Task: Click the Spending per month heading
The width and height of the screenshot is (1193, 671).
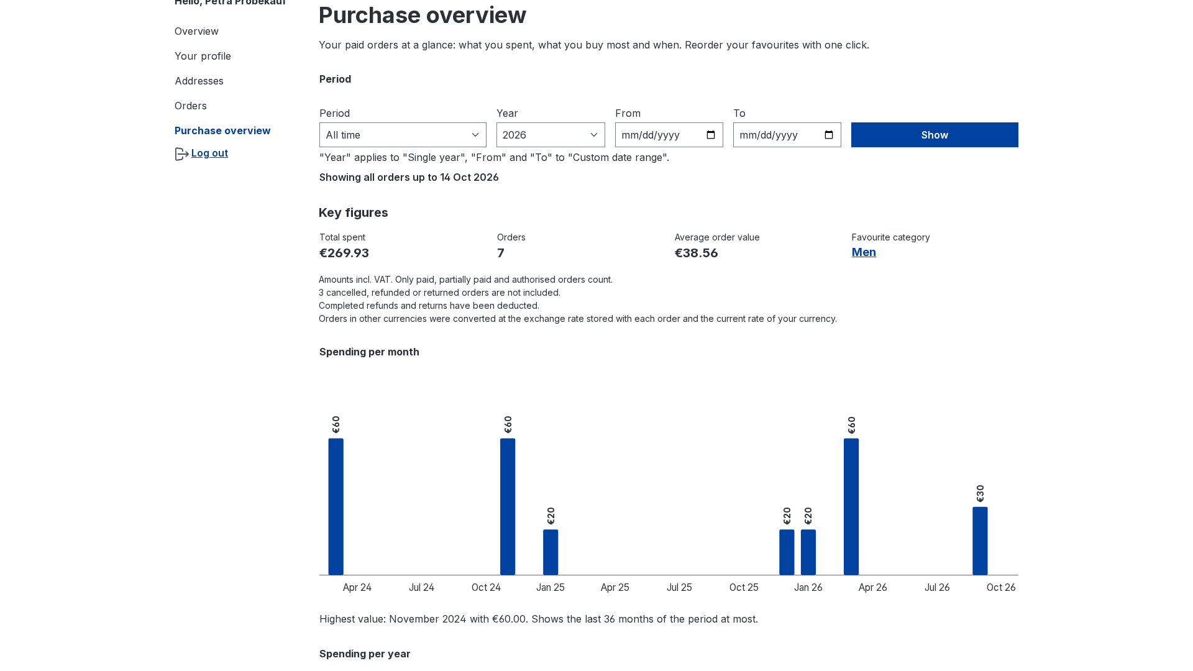Action: click(369, 352)
